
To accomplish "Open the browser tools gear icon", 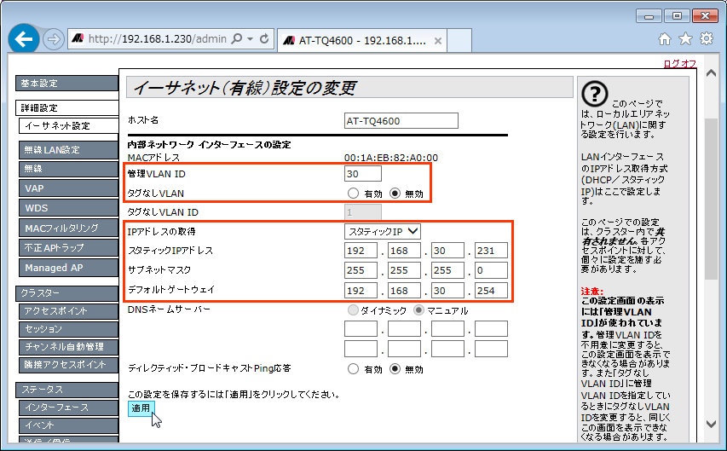I will [706, 38].
